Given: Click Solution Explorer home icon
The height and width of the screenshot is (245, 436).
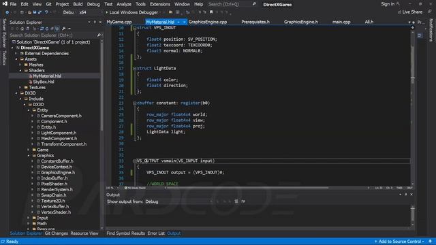Looking at the screenshot, I should click(x=22, y=29).
